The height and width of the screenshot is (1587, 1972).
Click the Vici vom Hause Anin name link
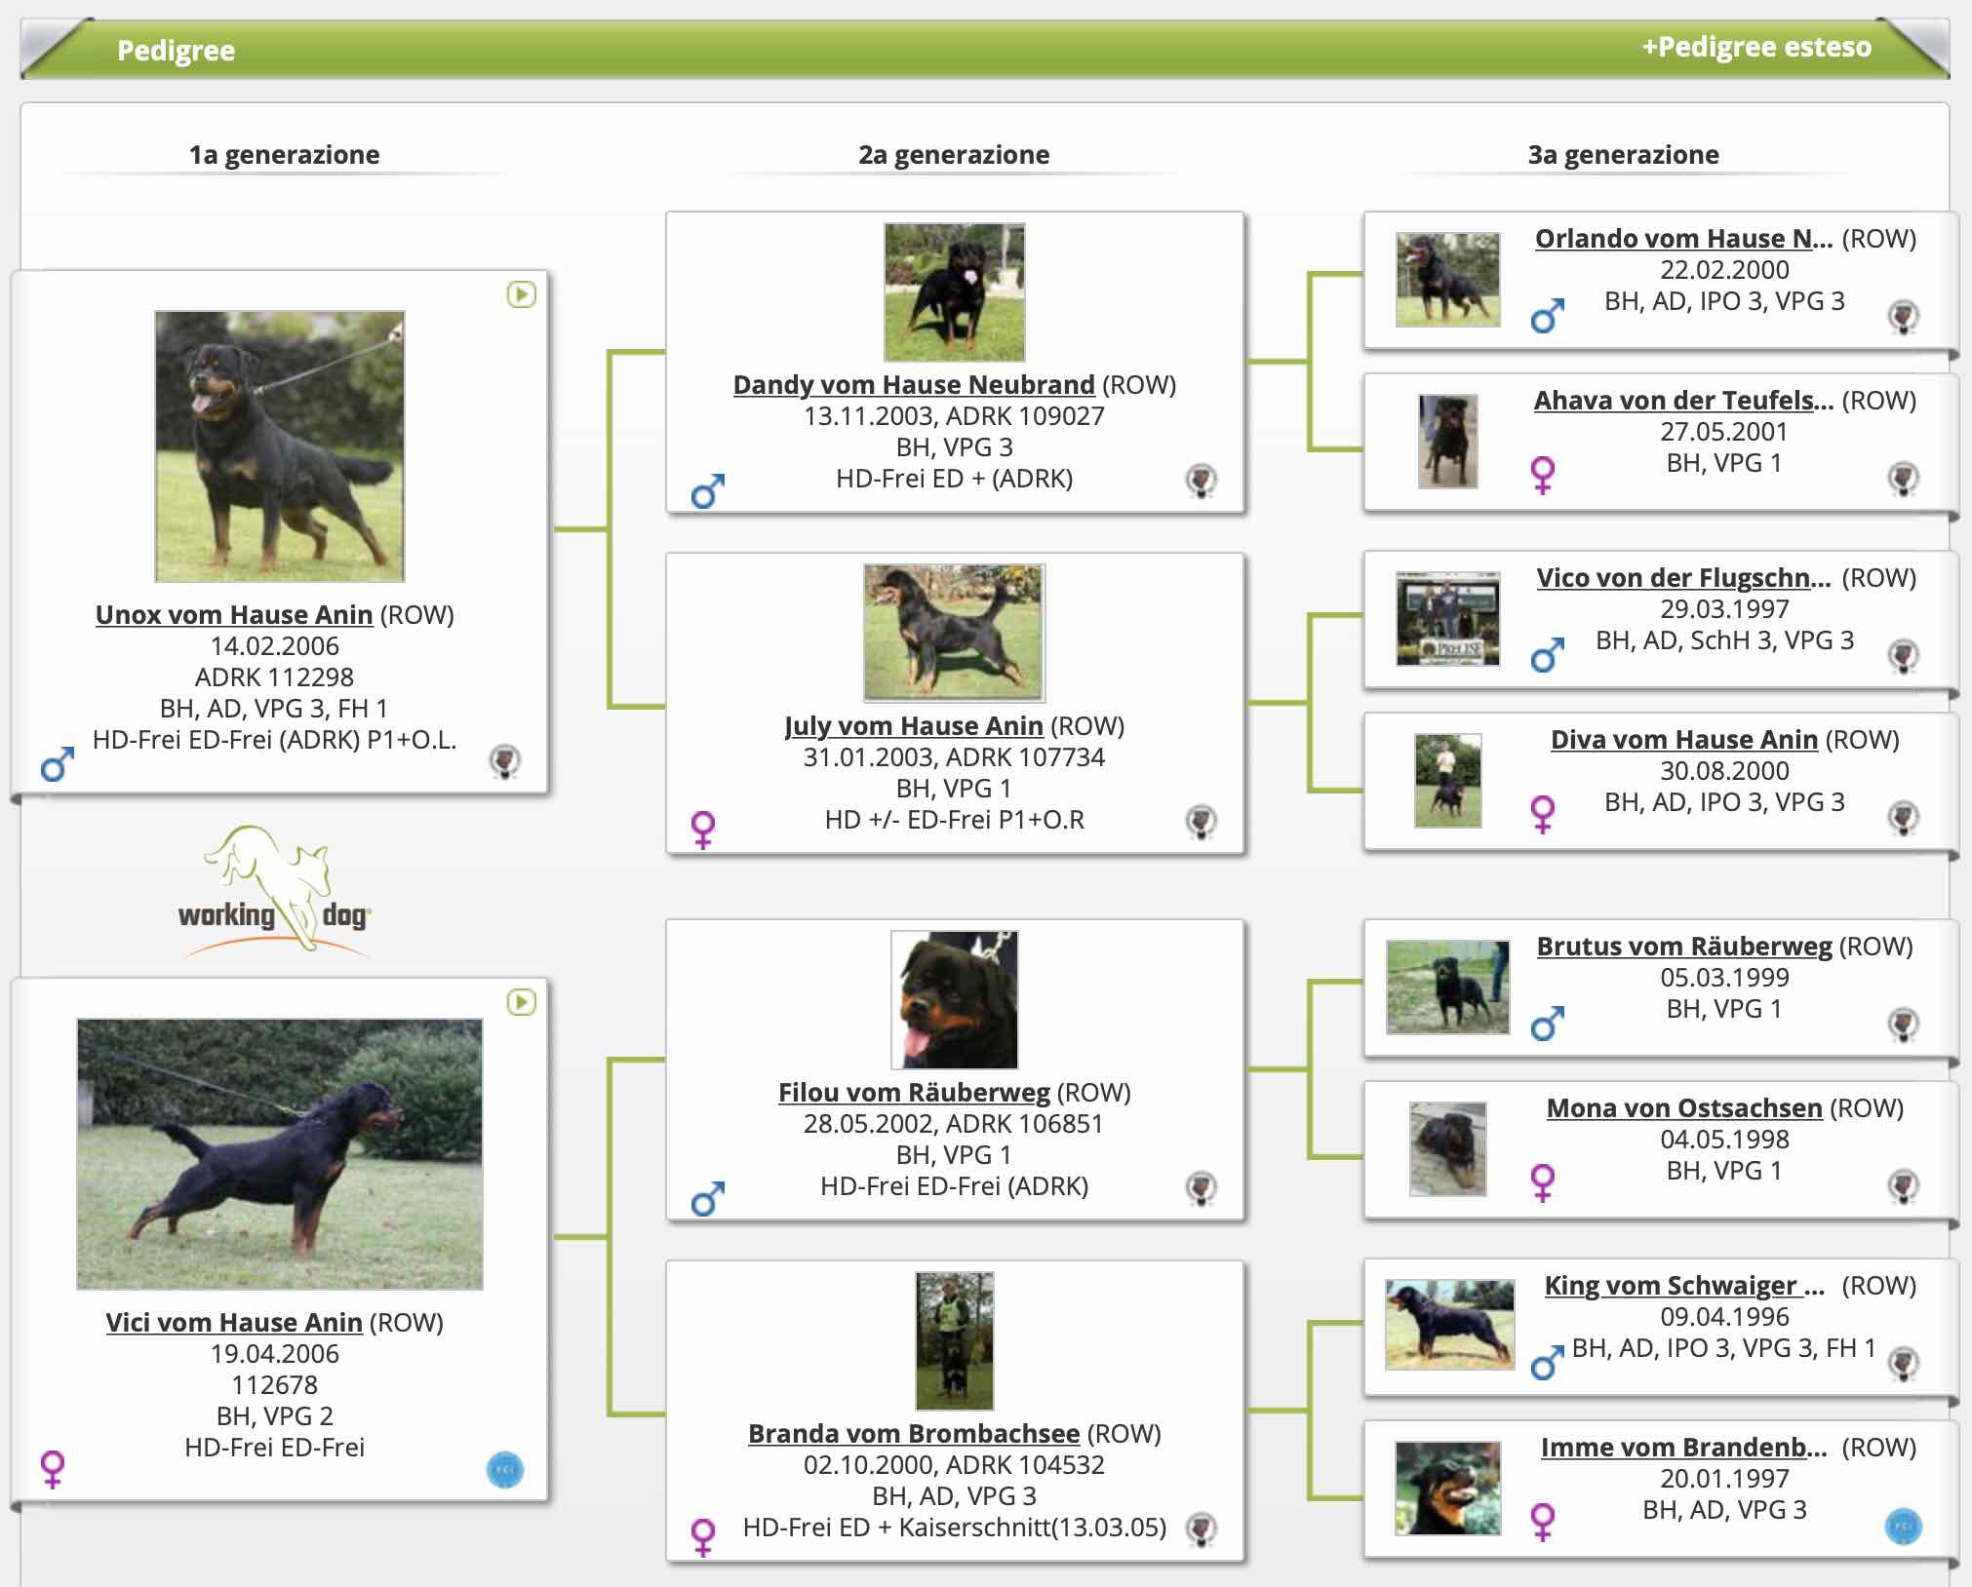coord(234,1323)
